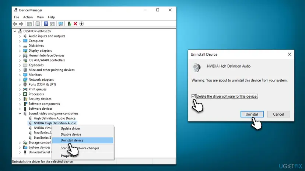Expand the Ports (COM & LPT) node
305x171 pixels.
[20, 84]
